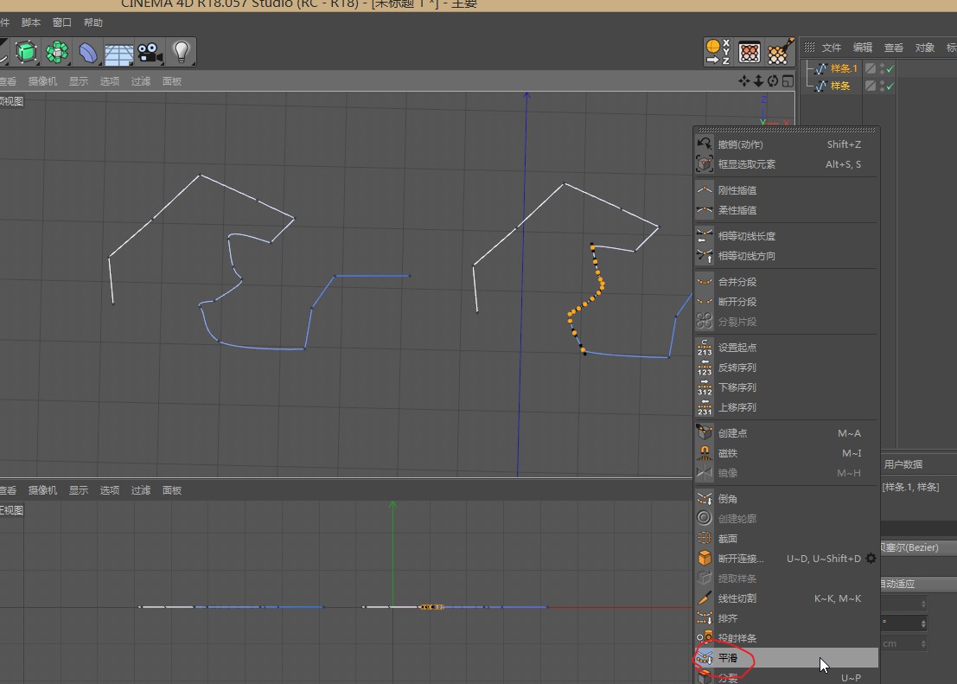The width and height of the screenshot is (957, 684).
Task: Toggle the green enable checkmark for 样条.1
Action: click(x=890, y=69)
